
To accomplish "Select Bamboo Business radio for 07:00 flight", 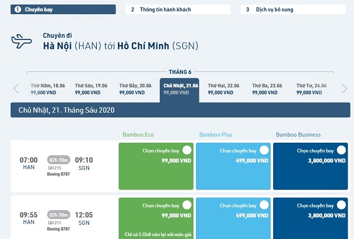I will [x=342, y=150].
